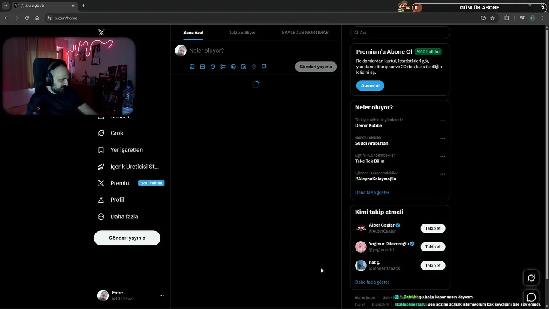Open İçerik Üreticisi Stüdyosu in sidebar
This screenshot has height=309, width=549.
pyautogui.click(x=128, y=167)
